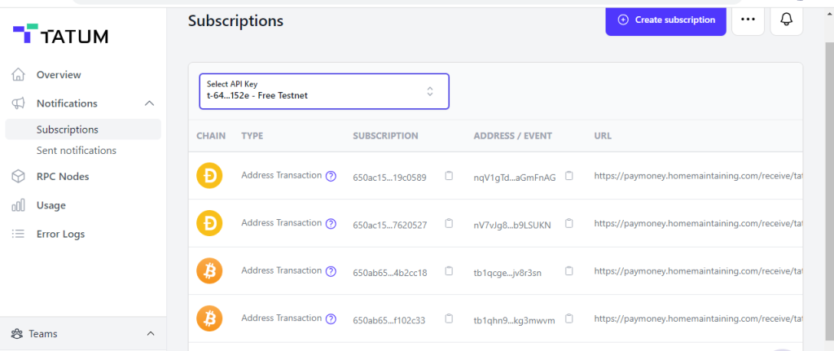
Task: Go to Overview in sidebar
Action: 58,75
